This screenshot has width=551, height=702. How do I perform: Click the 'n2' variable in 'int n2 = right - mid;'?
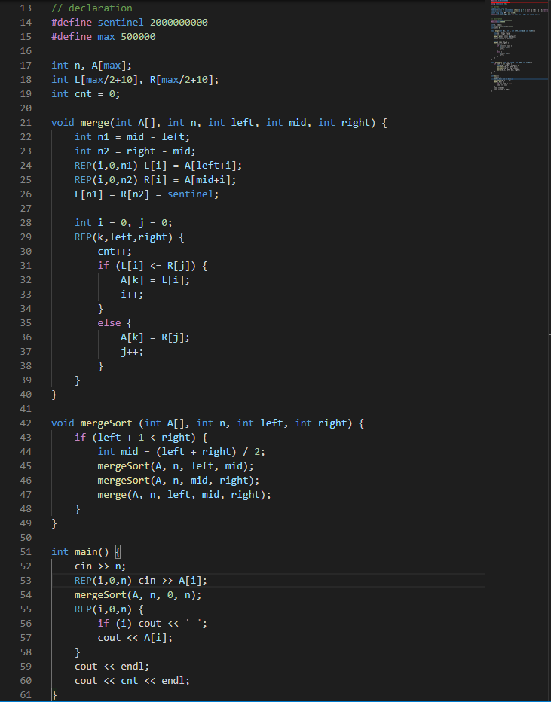(103, 151)
